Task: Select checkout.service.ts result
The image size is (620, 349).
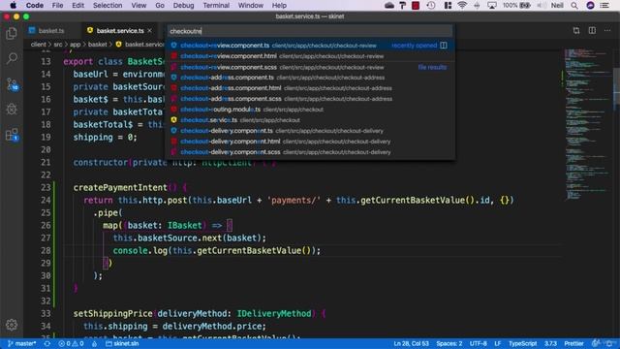Action: 310,120
